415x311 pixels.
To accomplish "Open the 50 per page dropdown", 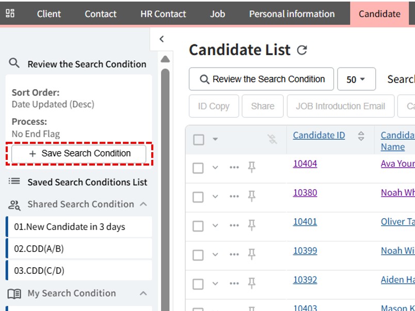I will (x=356, y=79).
